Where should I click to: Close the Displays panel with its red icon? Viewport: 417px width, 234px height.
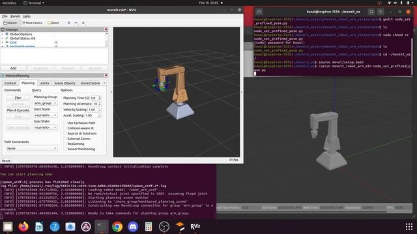pyautogui.click(x=106, y=29)
